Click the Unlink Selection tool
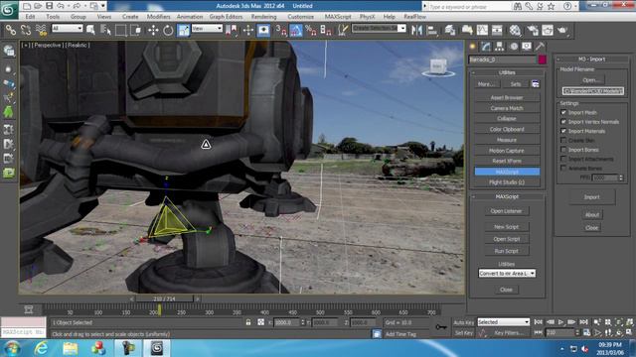Viewport: 636px width, 357px height. pos(26,30)
